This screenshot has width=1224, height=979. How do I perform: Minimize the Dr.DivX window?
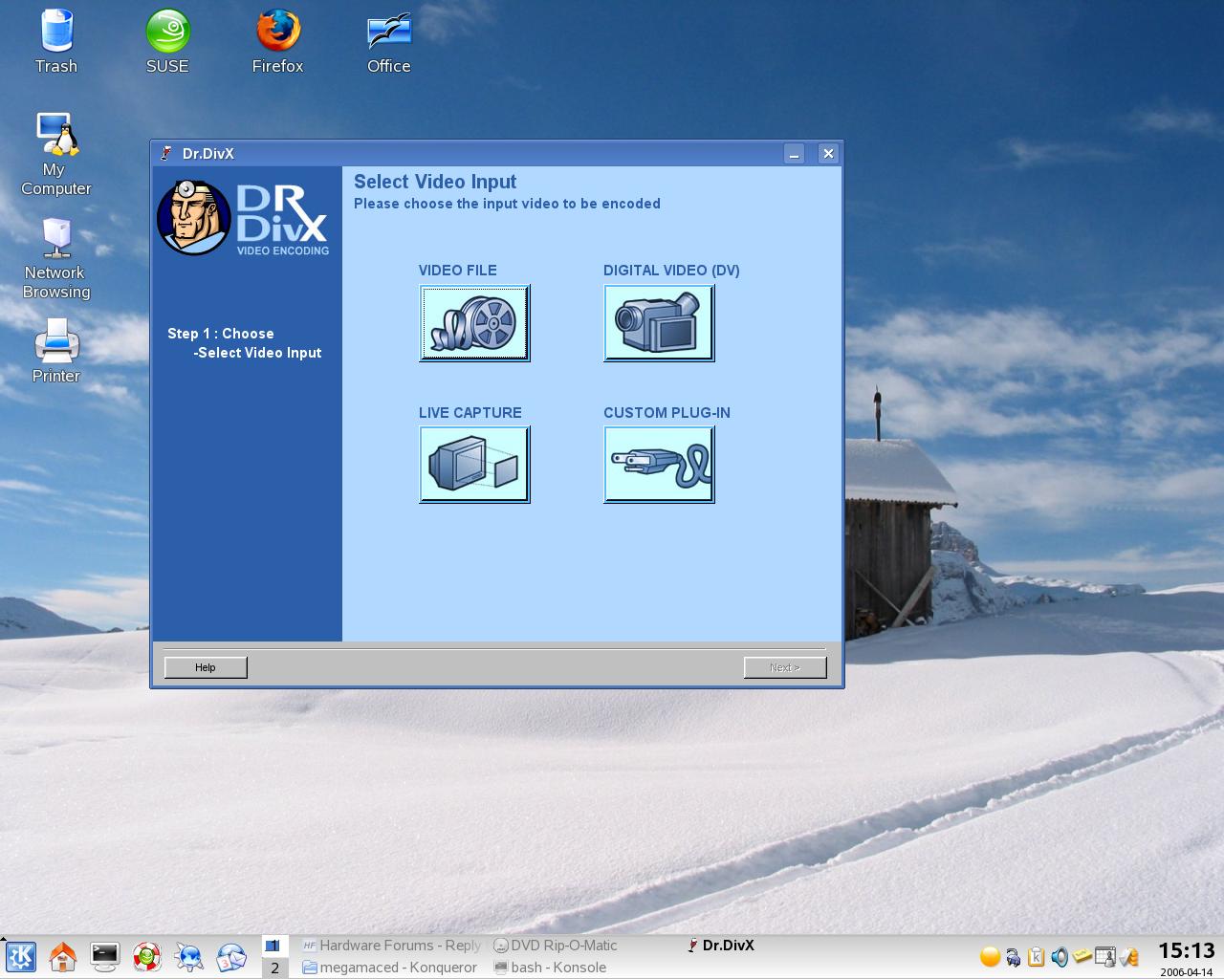coord(794,153)
